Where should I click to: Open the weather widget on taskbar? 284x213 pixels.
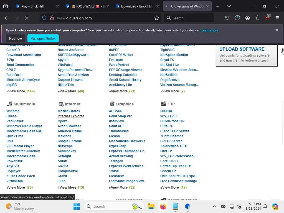click(20, 206)
